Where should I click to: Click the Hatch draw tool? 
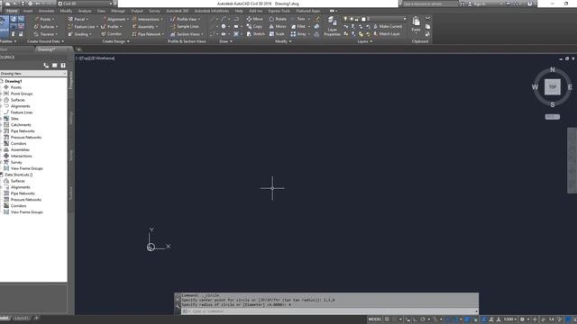coord(236,34)
